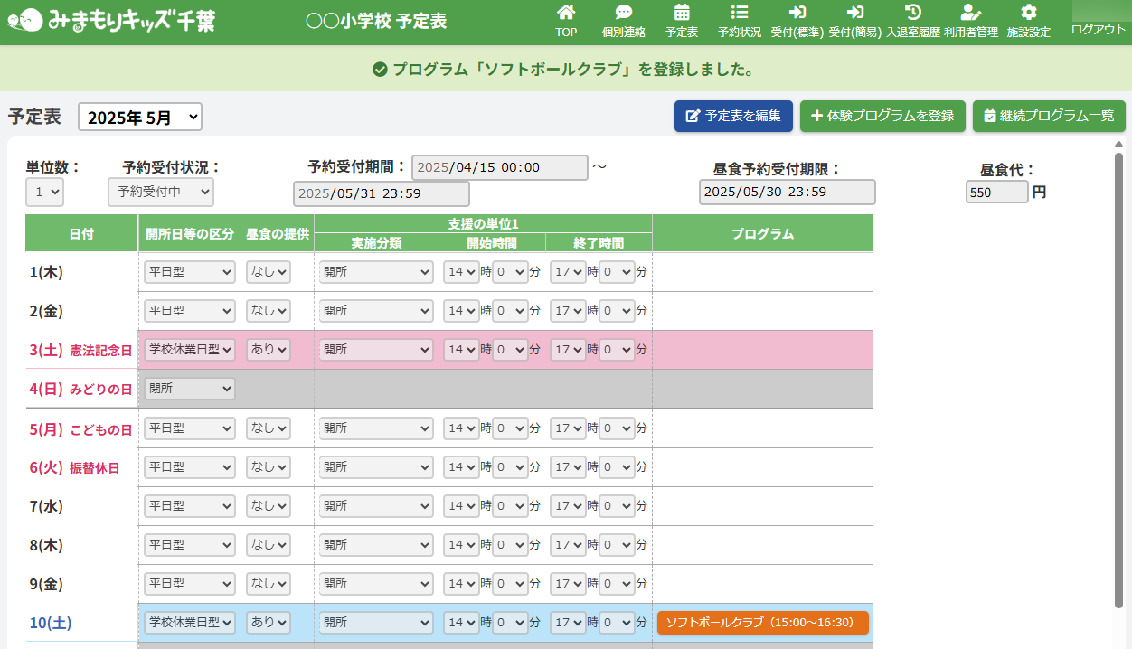
Task: Click 体験プログラムを登録 button
Action: (882, 116)
